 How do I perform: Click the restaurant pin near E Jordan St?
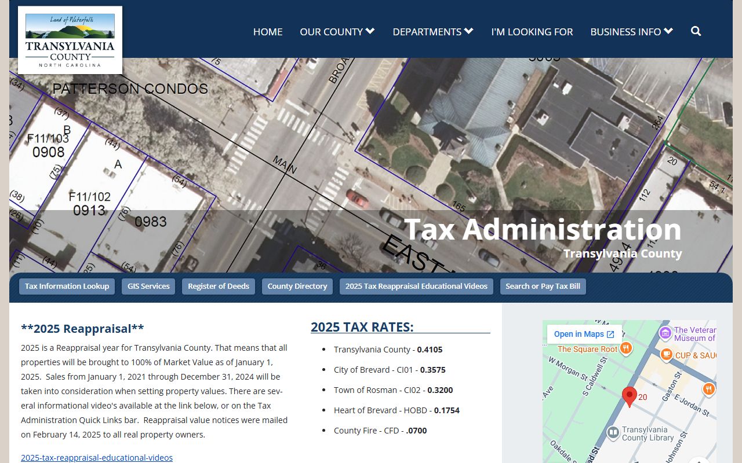(x=708, y=389)
